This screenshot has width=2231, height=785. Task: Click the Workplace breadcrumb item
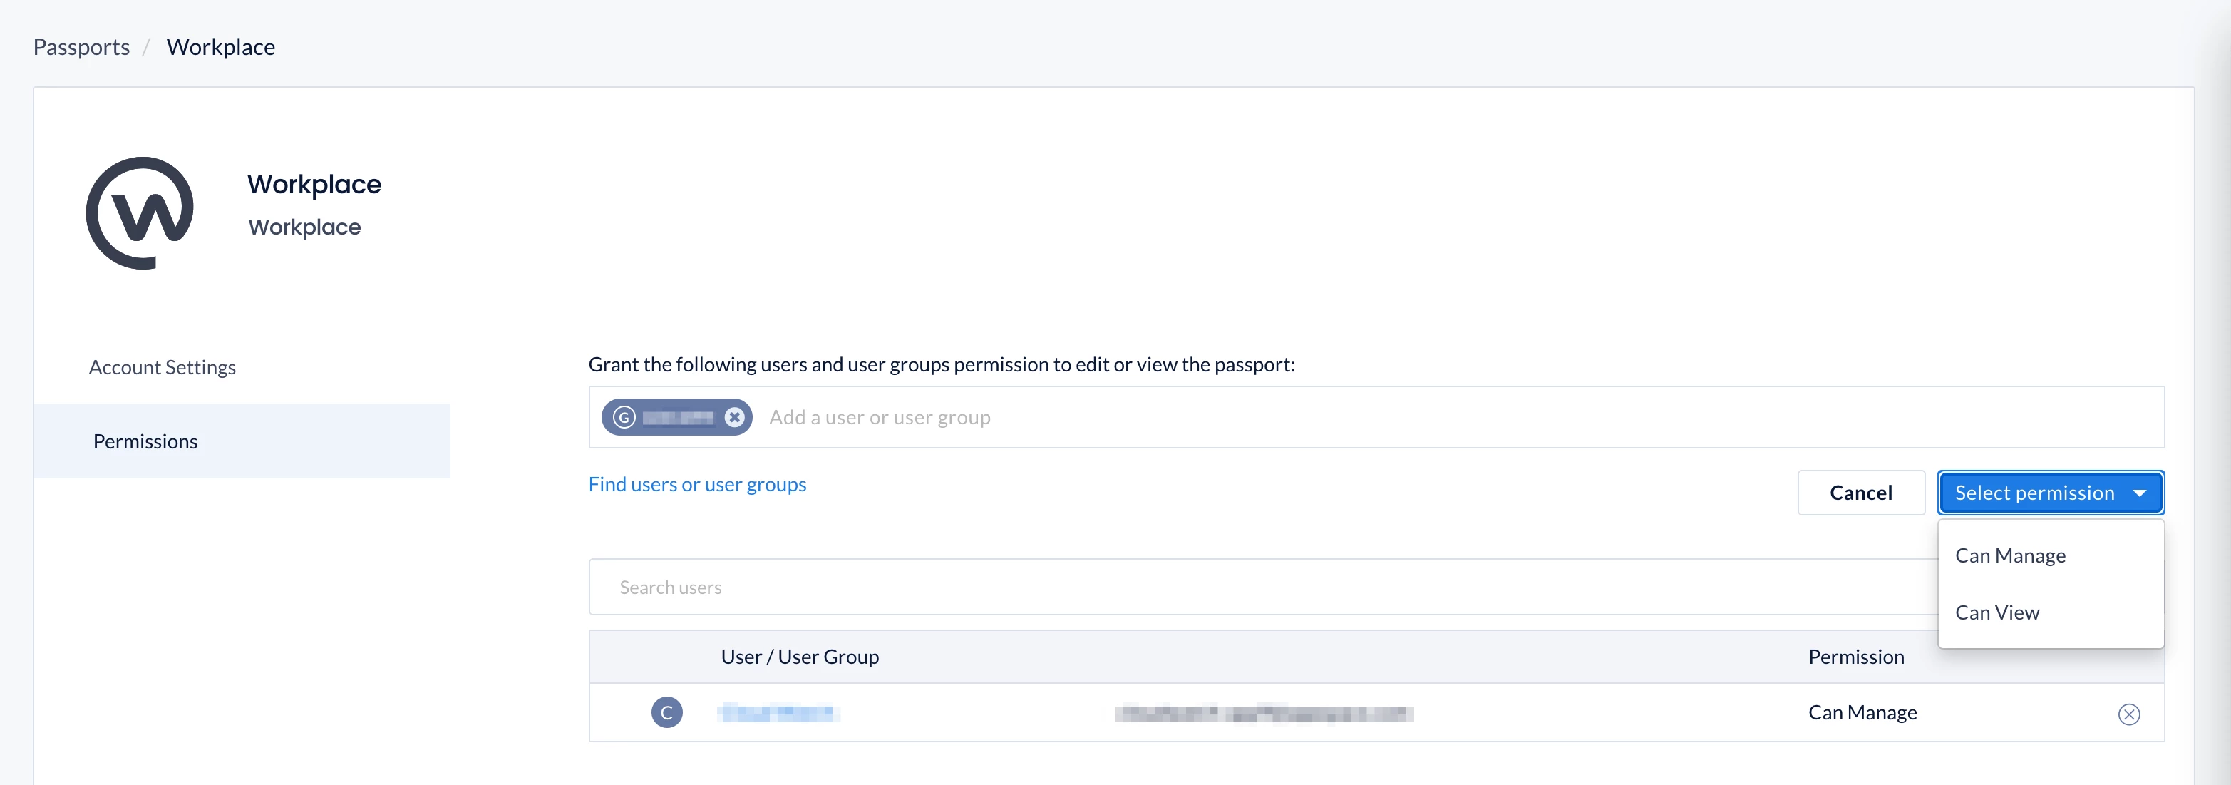[x=220, y=47]
